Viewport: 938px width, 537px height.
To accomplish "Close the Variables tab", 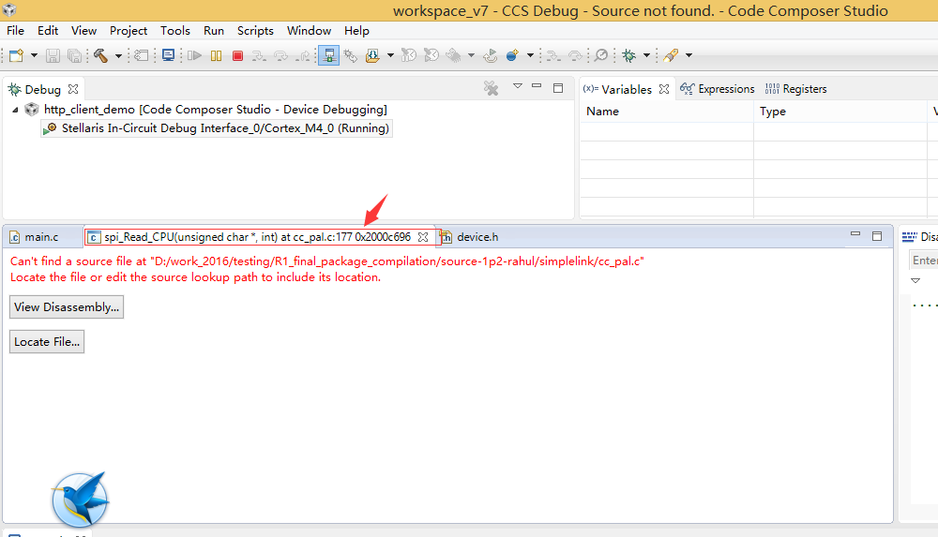I will [664, 88].
